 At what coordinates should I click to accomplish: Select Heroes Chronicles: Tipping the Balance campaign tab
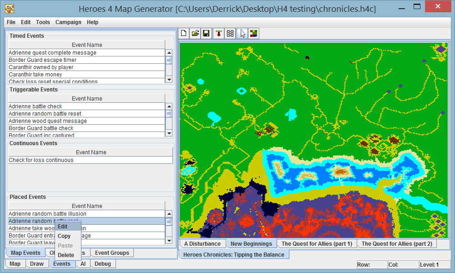click(x=234, y=255)
